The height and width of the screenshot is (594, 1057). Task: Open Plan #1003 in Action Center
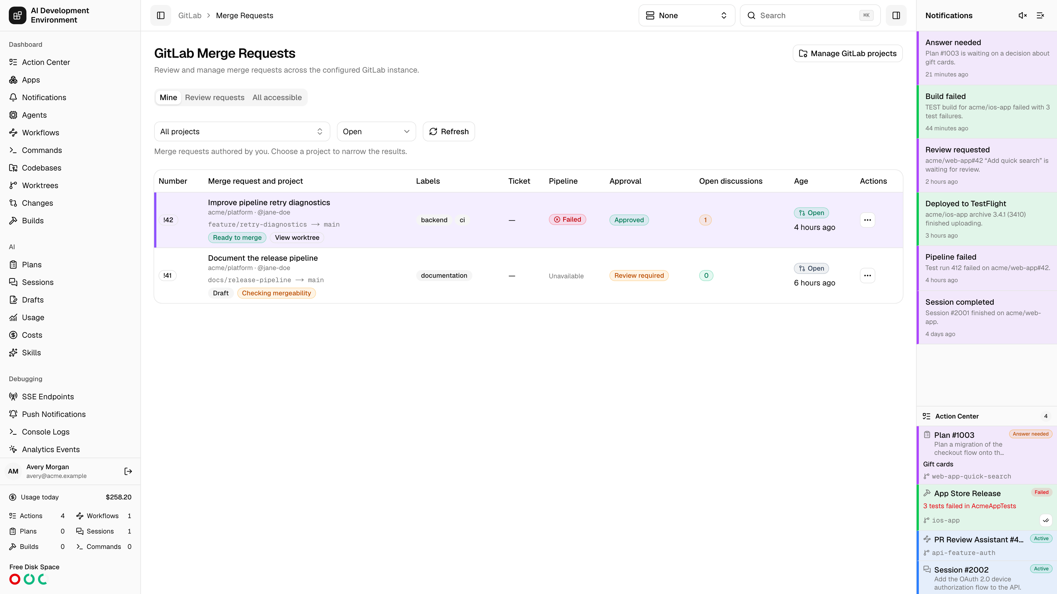987,455
